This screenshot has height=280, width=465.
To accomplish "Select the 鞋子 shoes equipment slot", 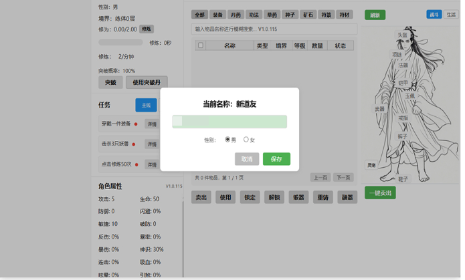I will pyautogui.click(x=403, y=179).
